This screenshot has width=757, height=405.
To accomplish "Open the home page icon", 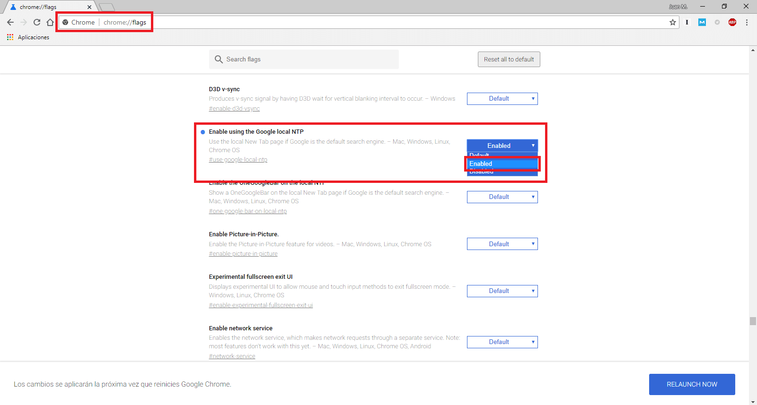I will [50, 22].
